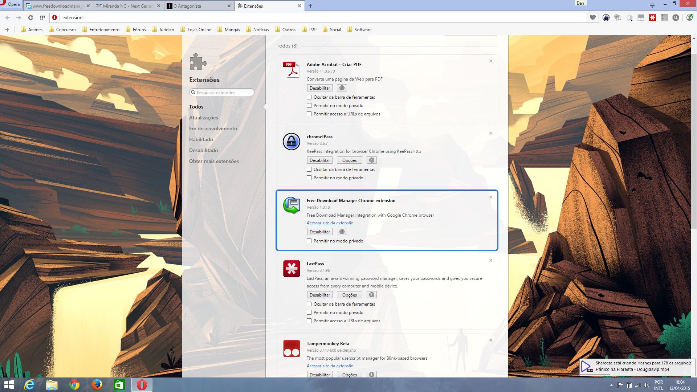Screen dimensions: 697x392
Task: Open Google Chrome from the taskbar
Action: [74, 385]
